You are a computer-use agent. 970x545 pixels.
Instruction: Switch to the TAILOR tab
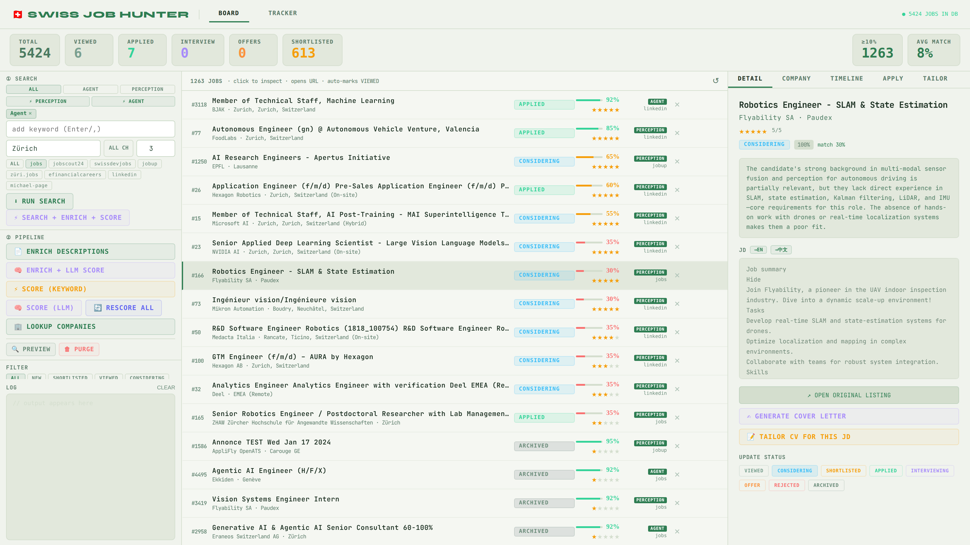935,79
